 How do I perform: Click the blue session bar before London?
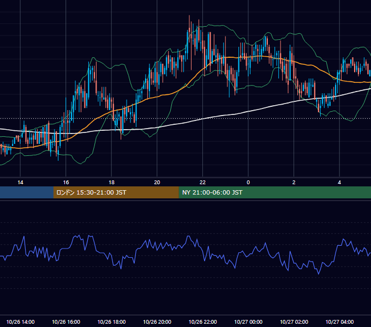pyautogui.click(x=27, y=192)
